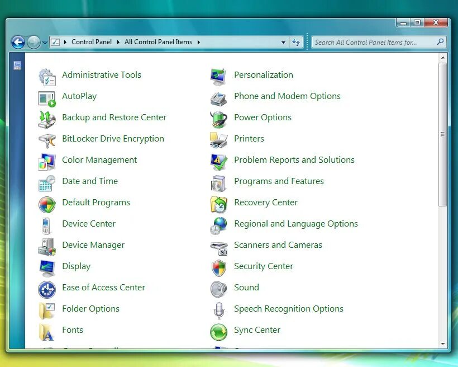Open the Administrative Tools icon
The image size is (458, 367).
47,77
